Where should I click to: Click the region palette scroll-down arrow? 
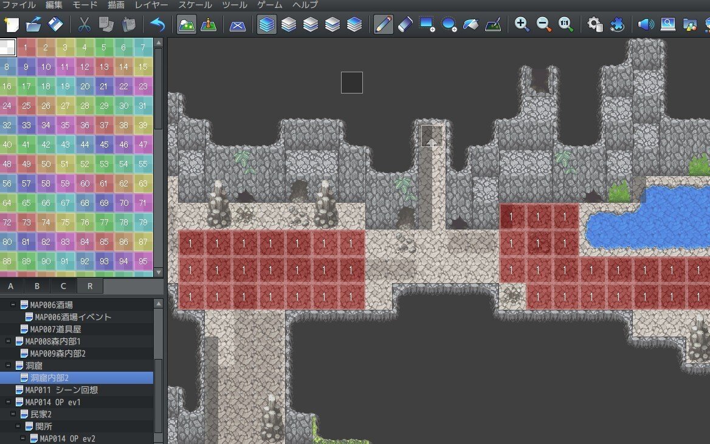[159, 272]
